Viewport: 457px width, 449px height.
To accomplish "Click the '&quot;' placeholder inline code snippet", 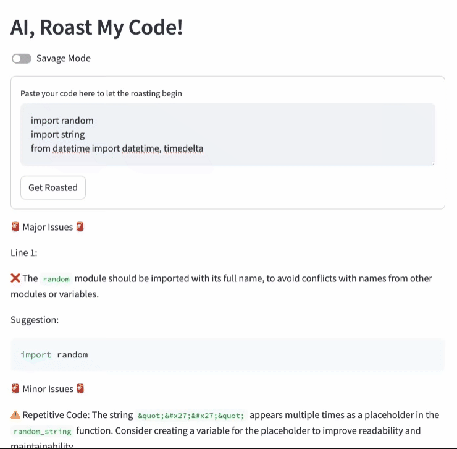I will click(191, 416).
